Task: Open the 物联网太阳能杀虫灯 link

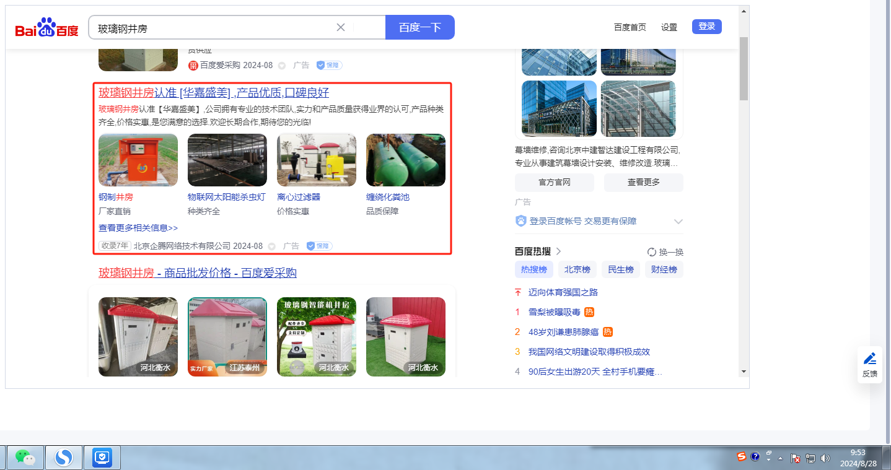Action: tap(227, 197)
